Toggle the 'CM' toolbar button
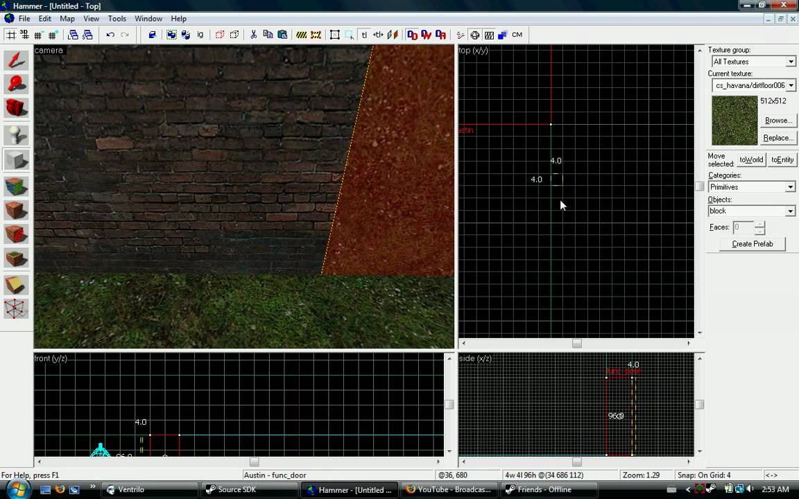This screenshot has height=499, width=799. click(x=517, y=35)
